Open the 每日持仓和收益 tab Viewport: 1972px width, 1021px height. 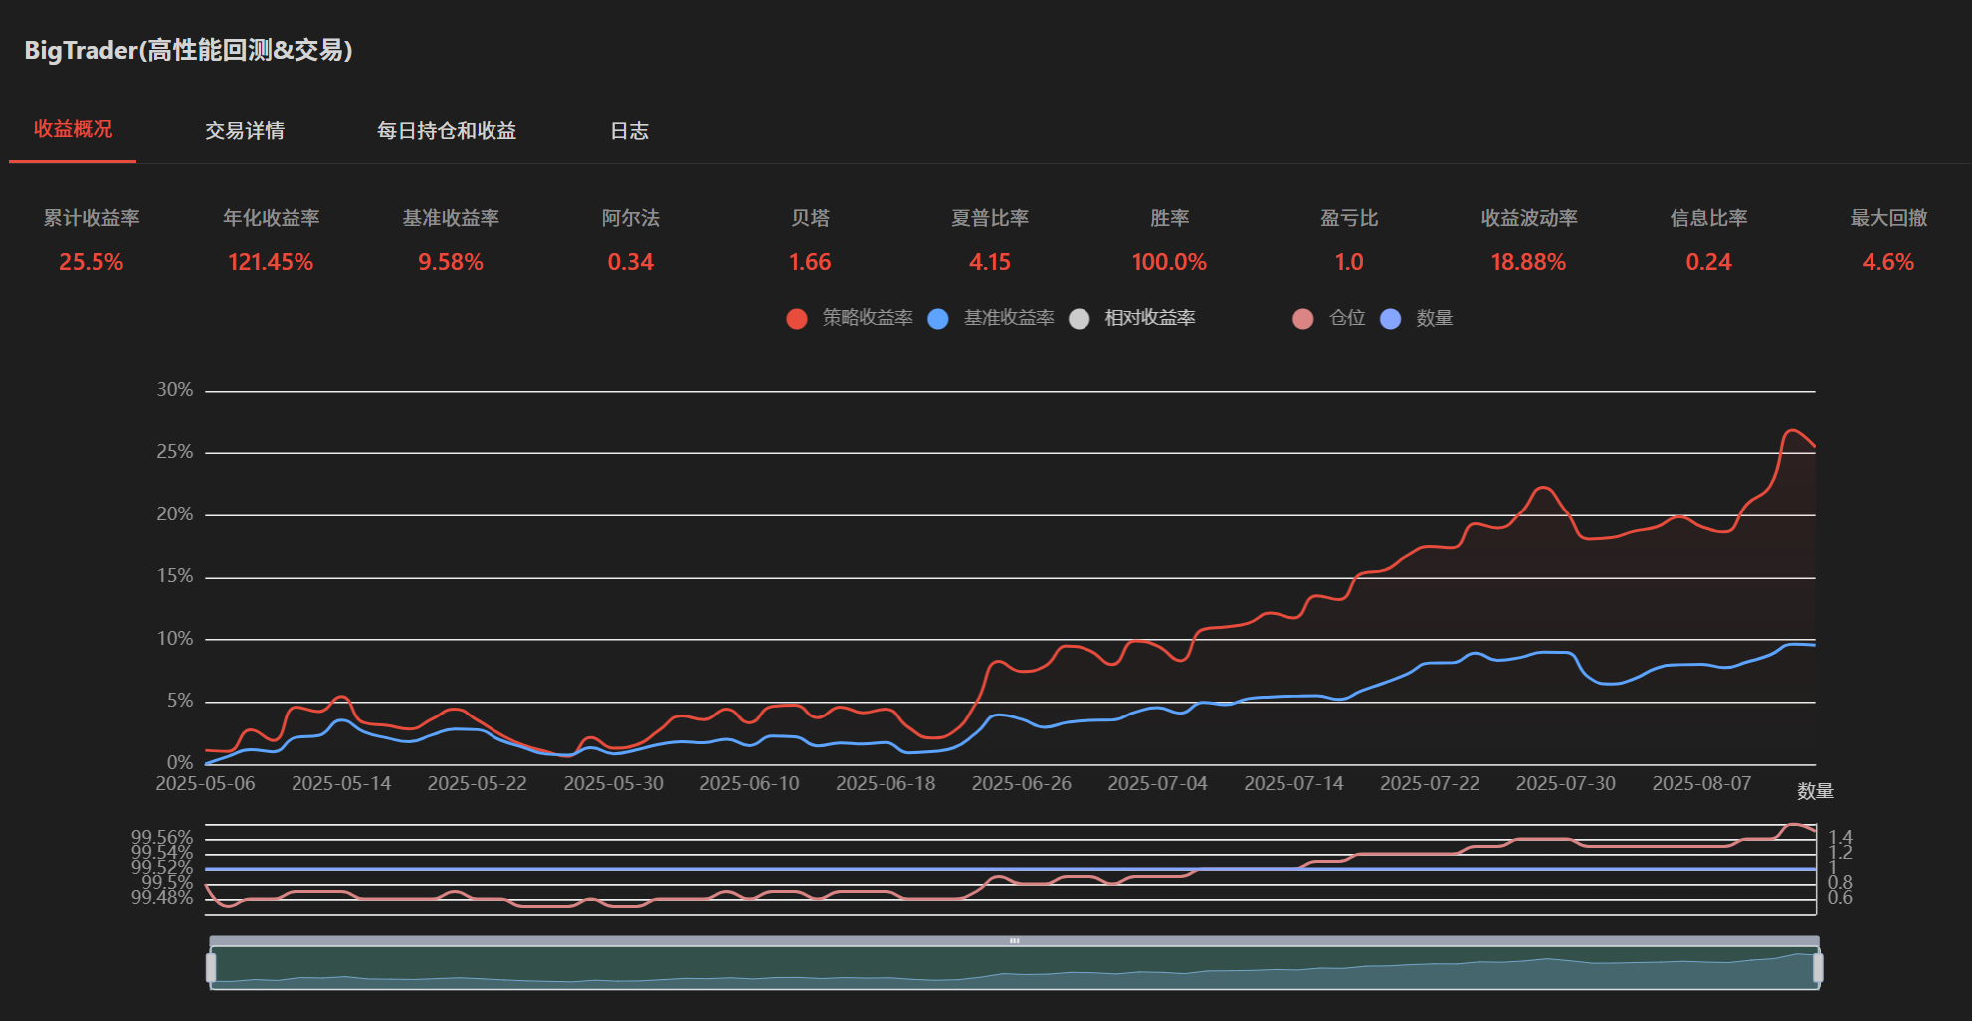[x=447, y=131]
